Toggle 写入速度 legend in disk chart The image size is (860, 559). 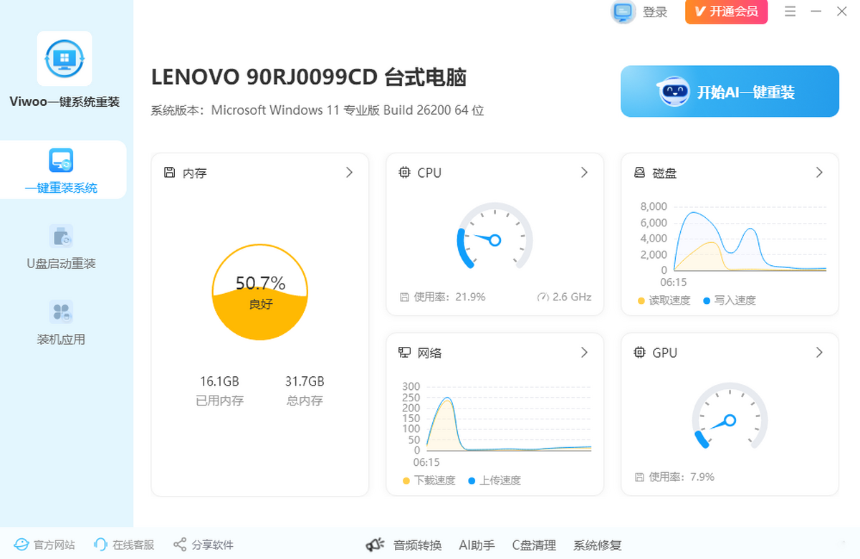pos(730,300)
